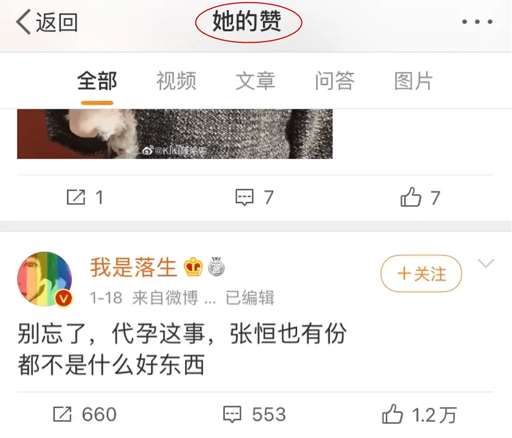Show the 图片 tab
512x438 pixels.
[x=413, y=81]
